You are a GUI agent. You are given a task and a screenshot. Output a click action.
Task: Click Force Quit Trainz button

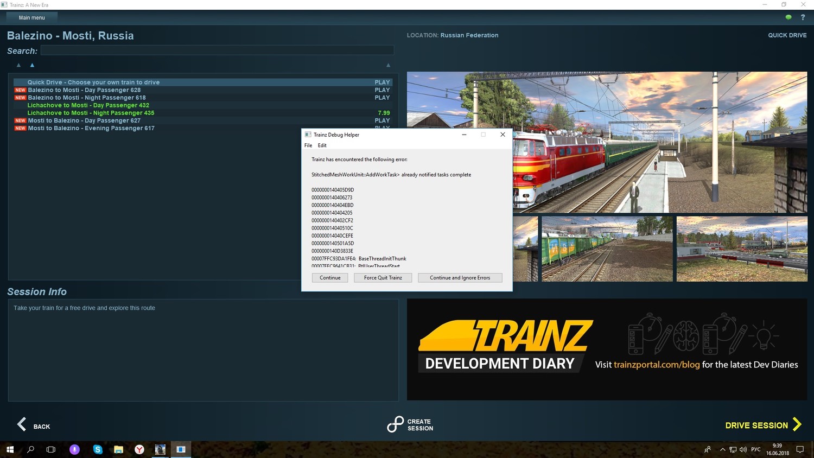[383, 278]
